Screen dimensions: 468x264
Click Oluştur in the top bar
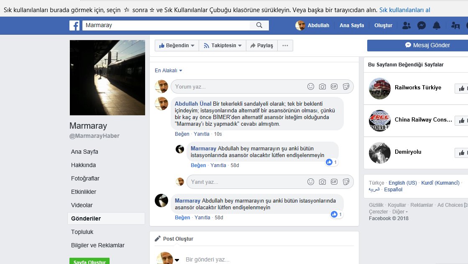click(x=383, y=25)
